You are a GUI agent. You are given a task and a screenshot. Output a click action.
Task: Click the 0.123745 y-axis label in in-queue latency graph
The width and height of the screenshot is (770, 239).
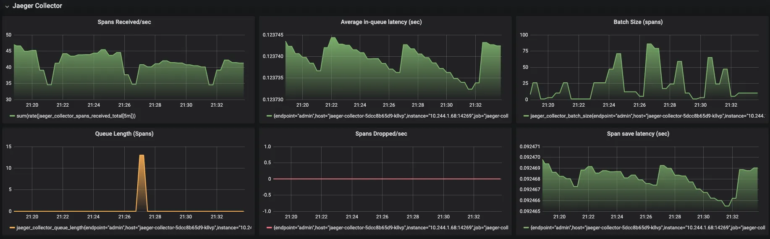273,35
